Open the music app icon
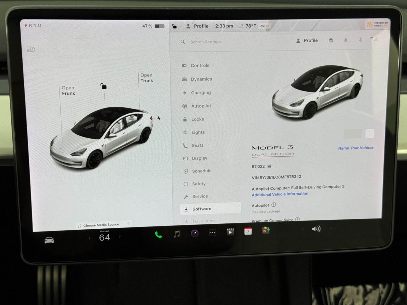The height and width of the screenshot is (305, 407). coord(177,234)
